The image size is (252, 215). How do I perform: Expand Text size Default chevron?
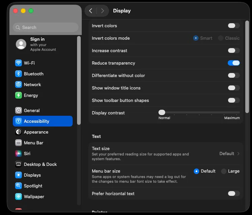click(x=238, y=153)
